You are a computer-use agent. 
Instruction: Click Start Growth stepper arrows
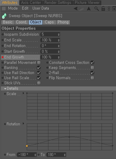tap(59, 52)
